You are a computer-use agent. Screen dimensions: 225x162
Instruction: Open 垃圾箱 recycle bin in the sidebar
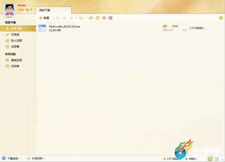pos(15,47)
